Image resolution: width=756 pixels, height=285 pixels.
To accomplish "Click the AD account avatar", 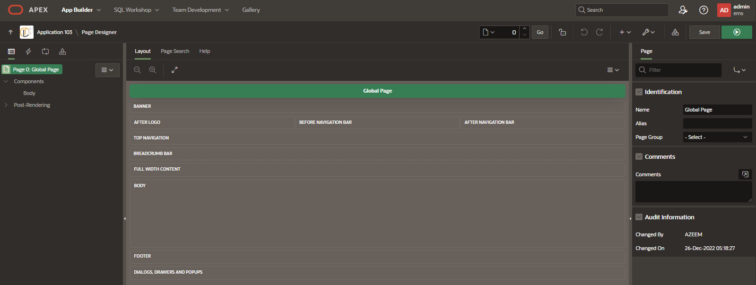I will (x=724, y=10).
